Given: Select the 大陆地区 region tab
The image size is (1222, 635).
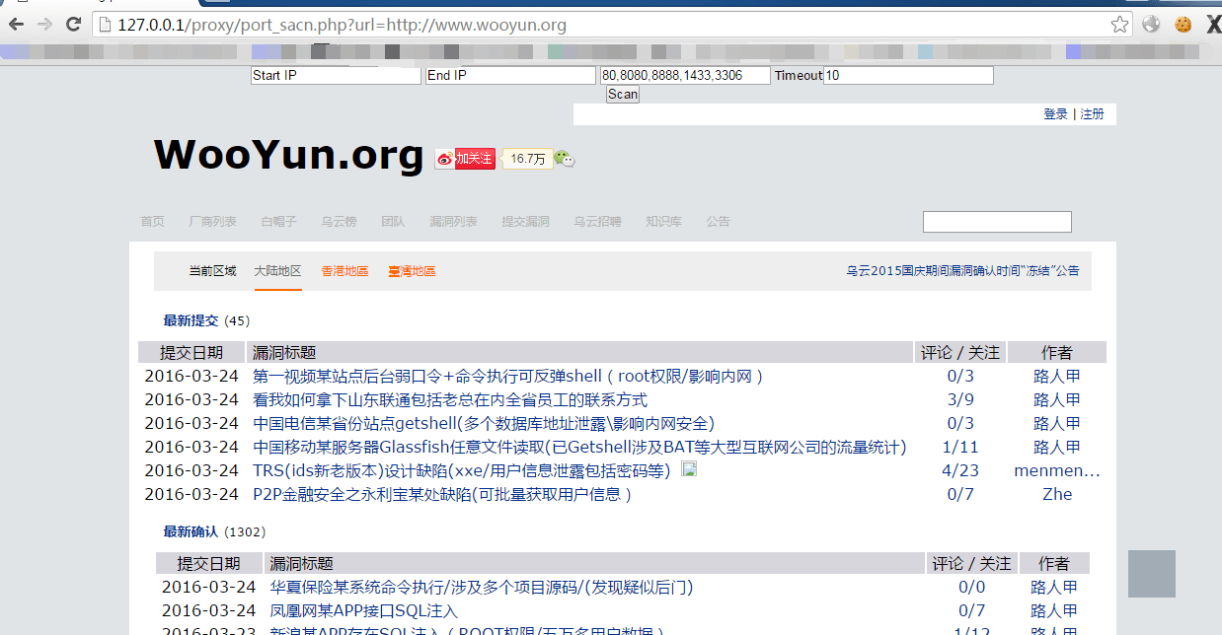Looking at the screenshot, I should [x=277, y=271].
